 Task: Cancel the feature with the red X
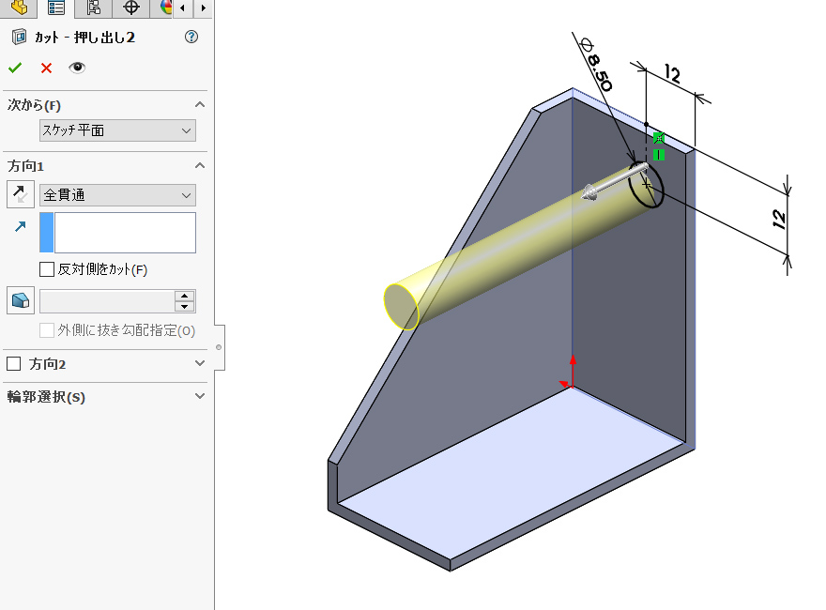pyautogui.click(x=46, y=68)
